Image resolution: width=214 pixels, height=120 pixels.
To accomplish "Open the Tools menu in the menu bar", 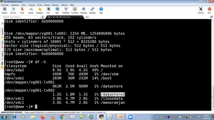I will tap(39, 5).
